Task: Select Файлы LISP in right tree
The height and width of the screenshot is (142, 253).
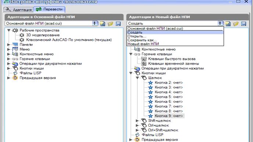Action: (x=152, y=135)
